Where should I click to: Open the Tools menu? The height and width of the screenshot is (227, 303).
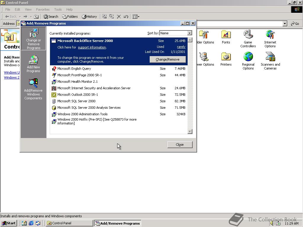(x=58, y=9)
